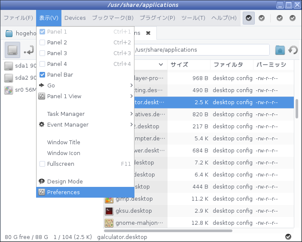
Task: Select the sda1 drive in device list
Action: (20, 65)
